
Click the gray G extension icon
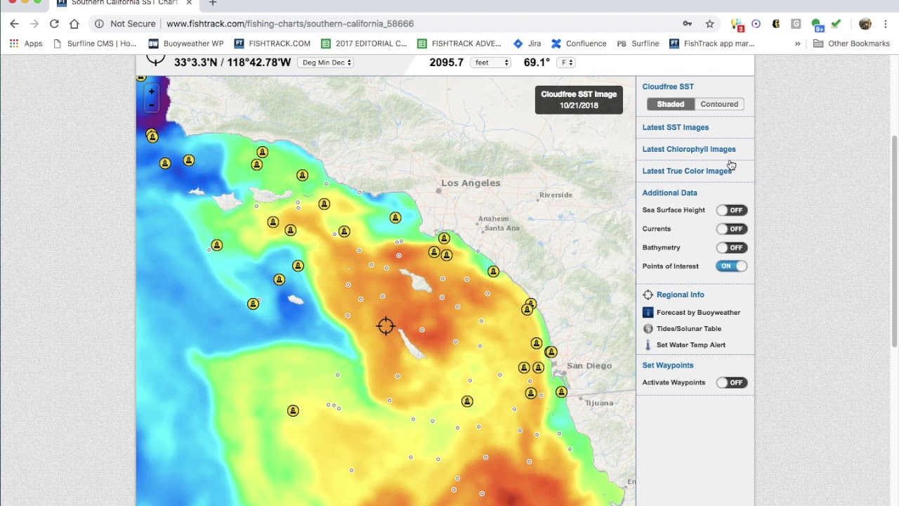(796, 24)
